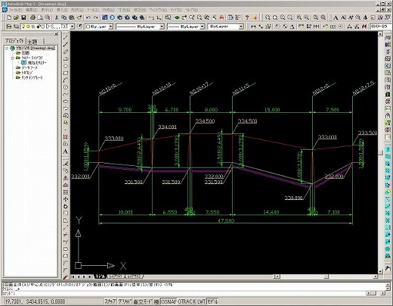393x306 pixels.
Task: Click the Paste clipboard icon
Action: pos(72,17)
